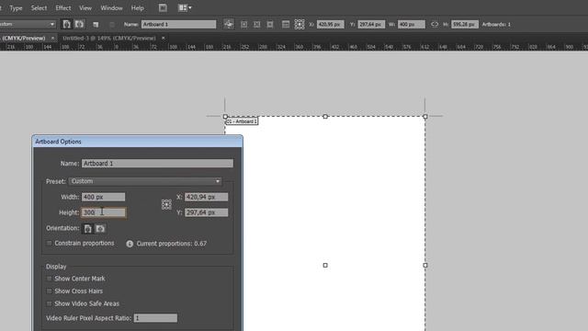Image resolution: width=588 pixels, height=331 pixels.
Task: Toggle Show Video Safe Areas icon
Action: 270,25
